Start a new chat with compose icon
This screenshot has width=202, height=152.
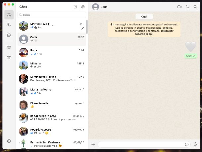(x=76, y=7)
